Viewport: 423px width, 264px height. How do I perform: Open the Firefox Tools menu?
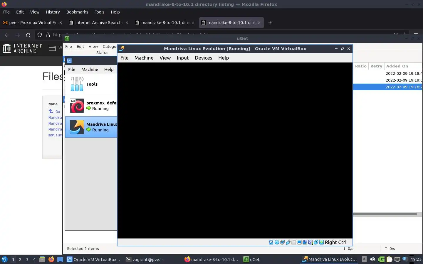point(100,12)
